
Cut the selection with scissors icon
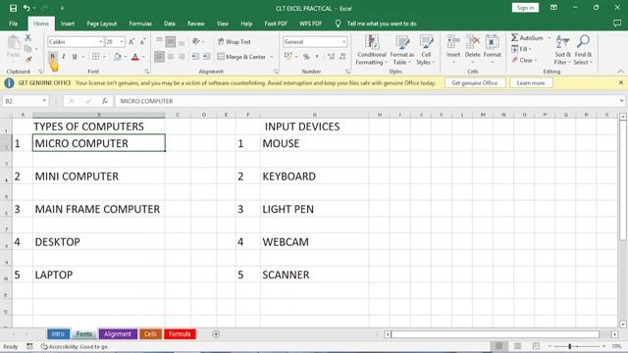[x=28, y=37]
